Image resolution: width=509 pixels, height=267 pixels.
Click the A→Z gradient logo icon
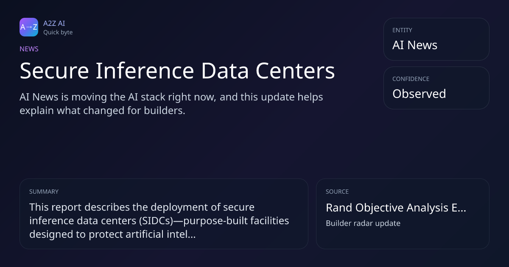29,27
